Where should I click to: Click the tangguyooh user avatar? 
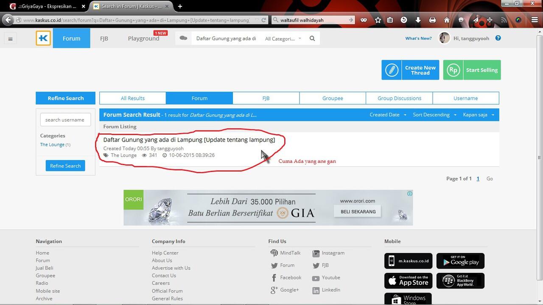coord(444,38)
